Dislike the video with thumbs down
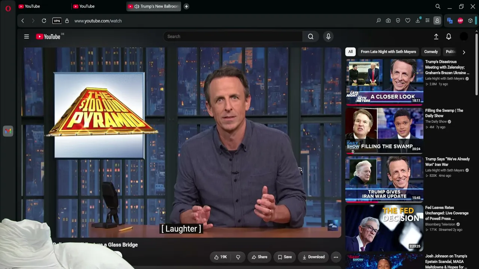Viewport: 479px width, 269px height. click(238, 257)
